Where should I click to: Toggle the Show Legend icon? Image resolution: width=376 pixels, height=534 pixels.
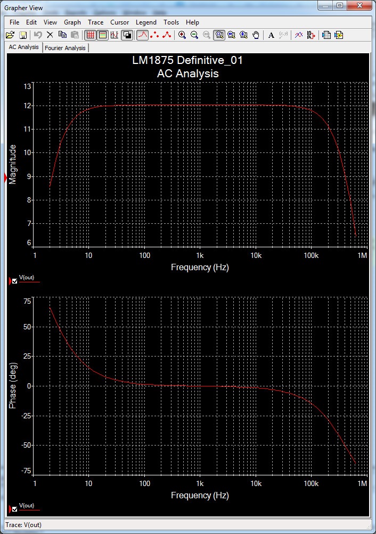[x=102, y=35]
